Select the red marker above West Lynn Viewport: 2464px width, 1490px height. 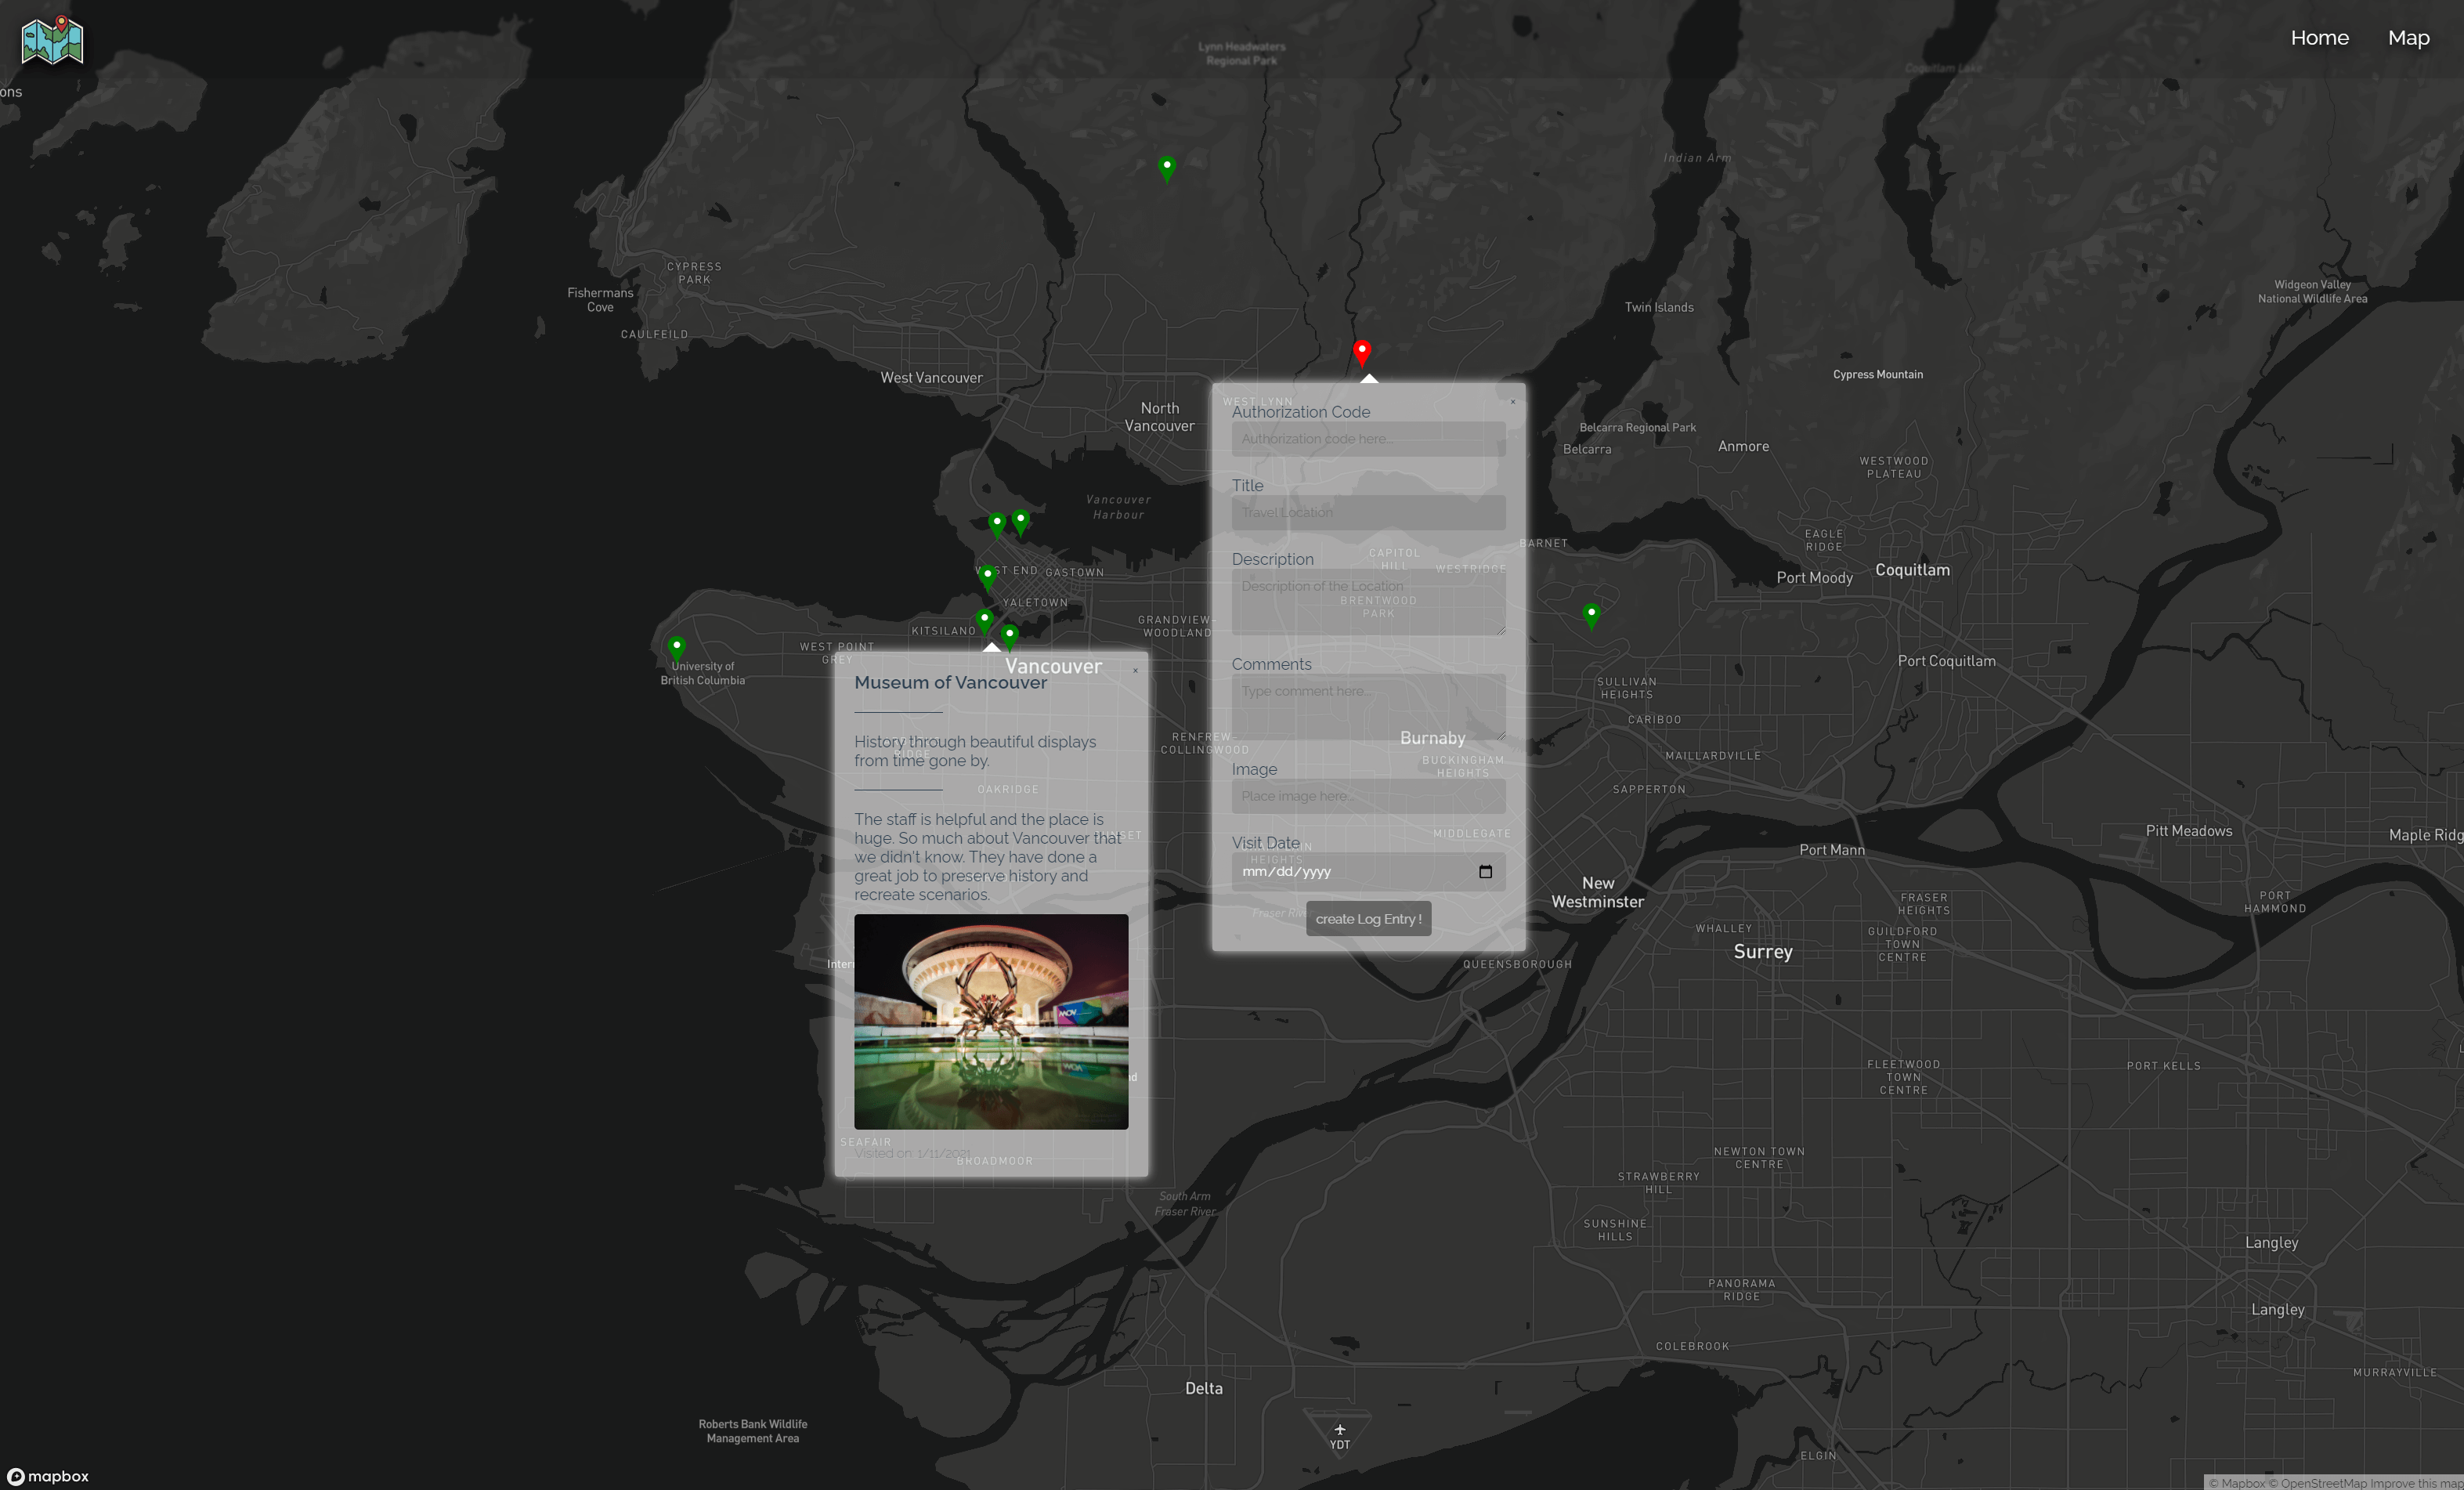click(1361, 351)
